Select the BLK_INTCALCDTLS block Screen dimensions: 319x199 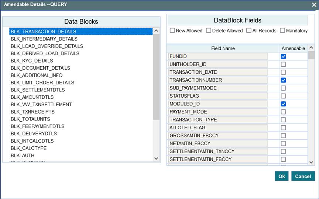81,141
